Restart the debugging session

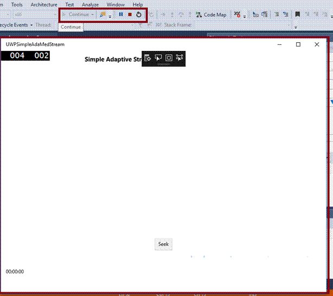click(x=139, y=15)
